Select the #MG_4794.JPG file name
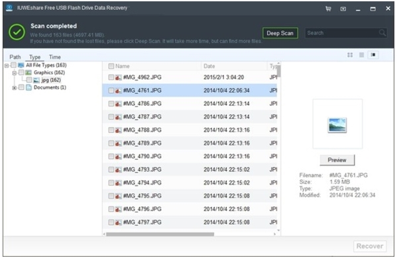The height and width of the screenshot is (258, 397). tap(142, 183)
